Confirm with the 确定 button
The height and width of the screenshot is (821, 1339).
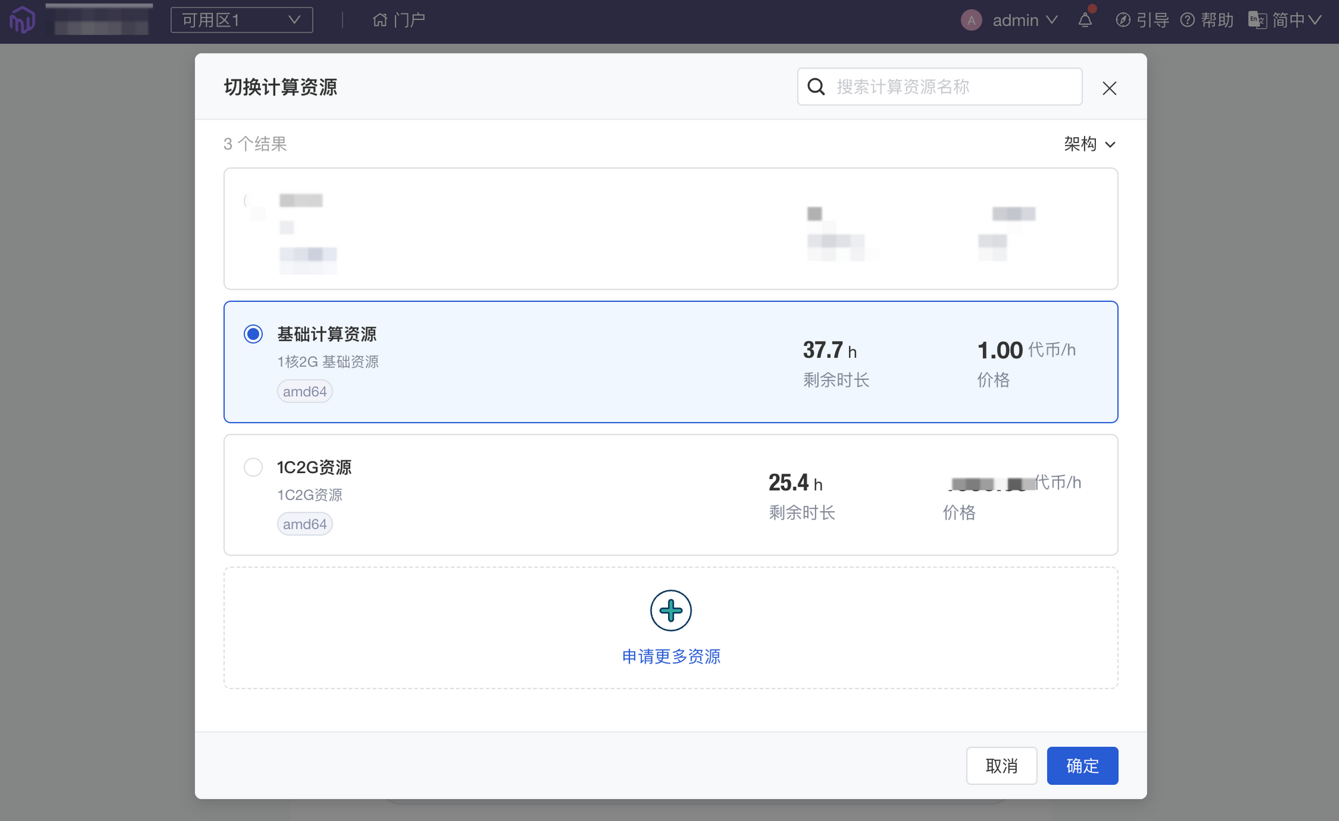point(1082,765)
